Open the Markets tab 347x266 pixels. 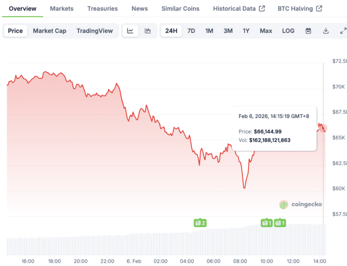pyautogui.click(x=62, y=8)
